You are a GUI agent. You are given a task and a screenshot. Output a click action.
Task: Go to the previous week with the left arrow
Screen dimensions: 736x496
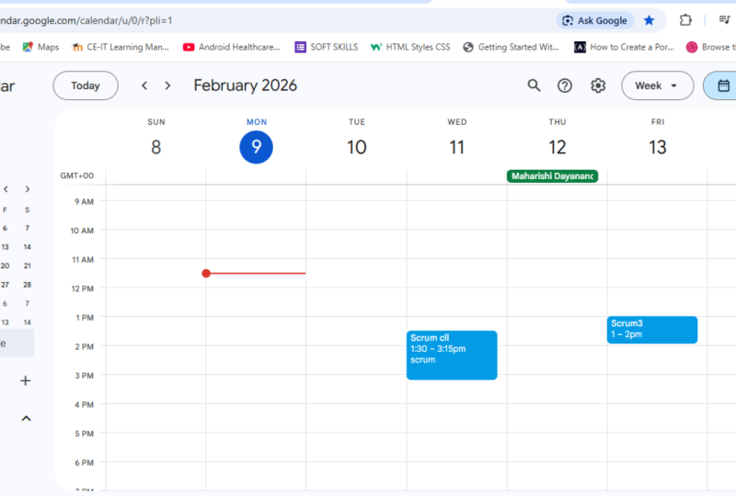(144, 85)
